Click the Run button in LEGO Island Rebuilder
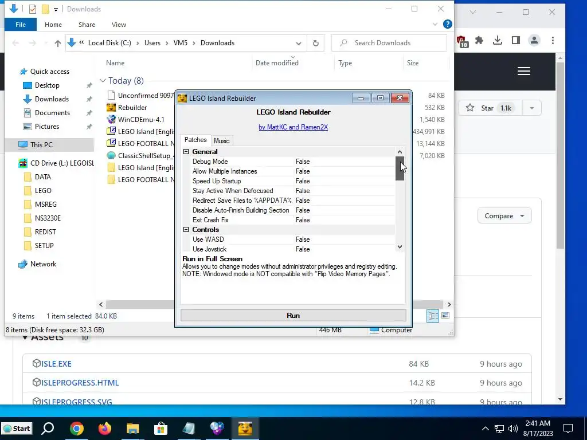Screen dimensions: 587x440 [x=293, y=316]
